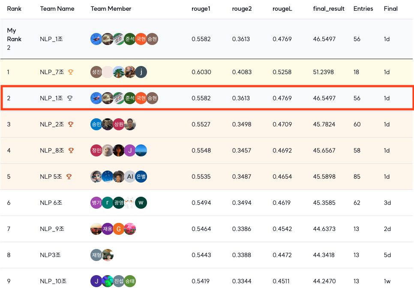Image resolution: width=414 pixels, height=294 pixels.
Task: Select the pink flowers avatar in NLP_9조 row
Action: pyautogui.click(x=129, y=228)
